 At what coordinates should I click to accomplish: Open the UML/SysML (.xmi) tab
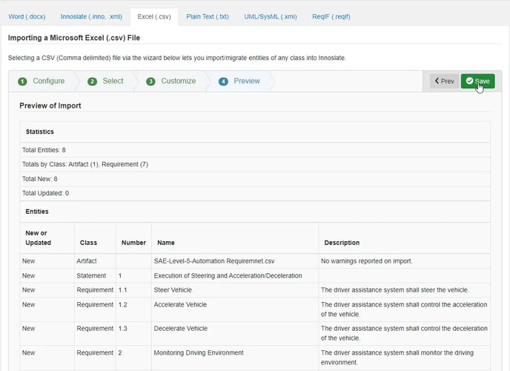click(271, 16)
